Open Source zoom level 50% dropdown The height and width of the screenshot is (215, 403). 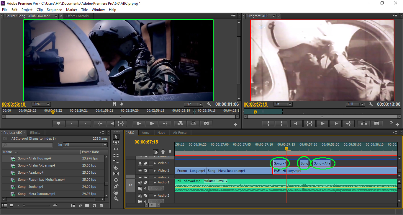(x=41, y=104)
